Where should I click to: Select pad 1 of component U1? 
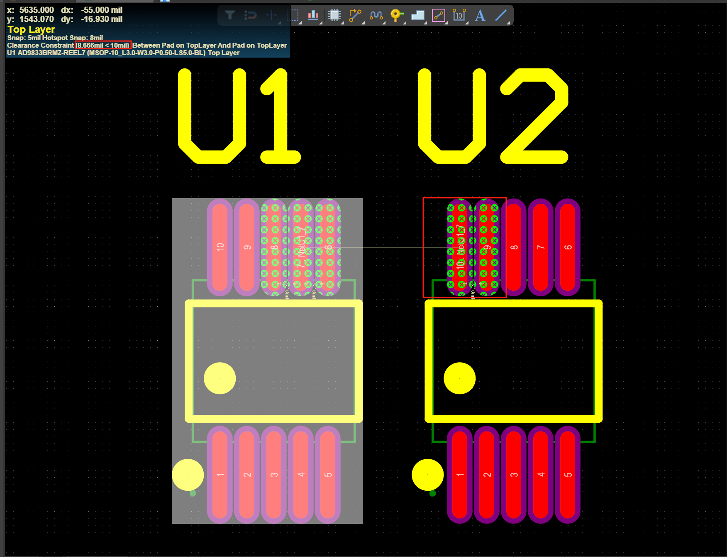220,475
